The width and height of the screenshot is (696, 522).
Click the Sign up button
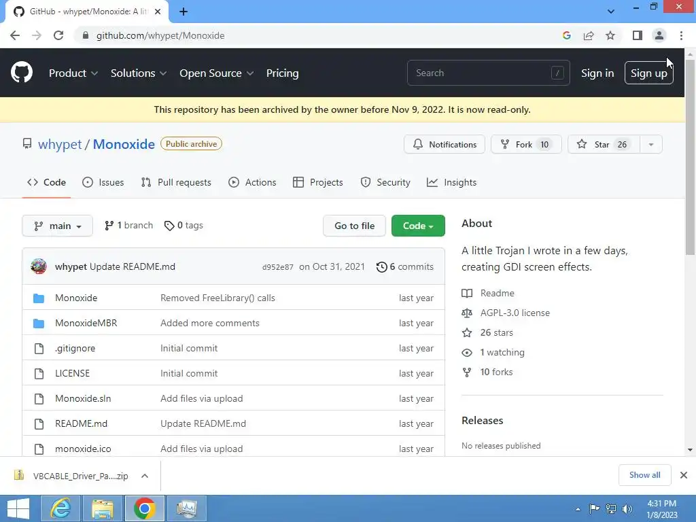click(649, 73)
